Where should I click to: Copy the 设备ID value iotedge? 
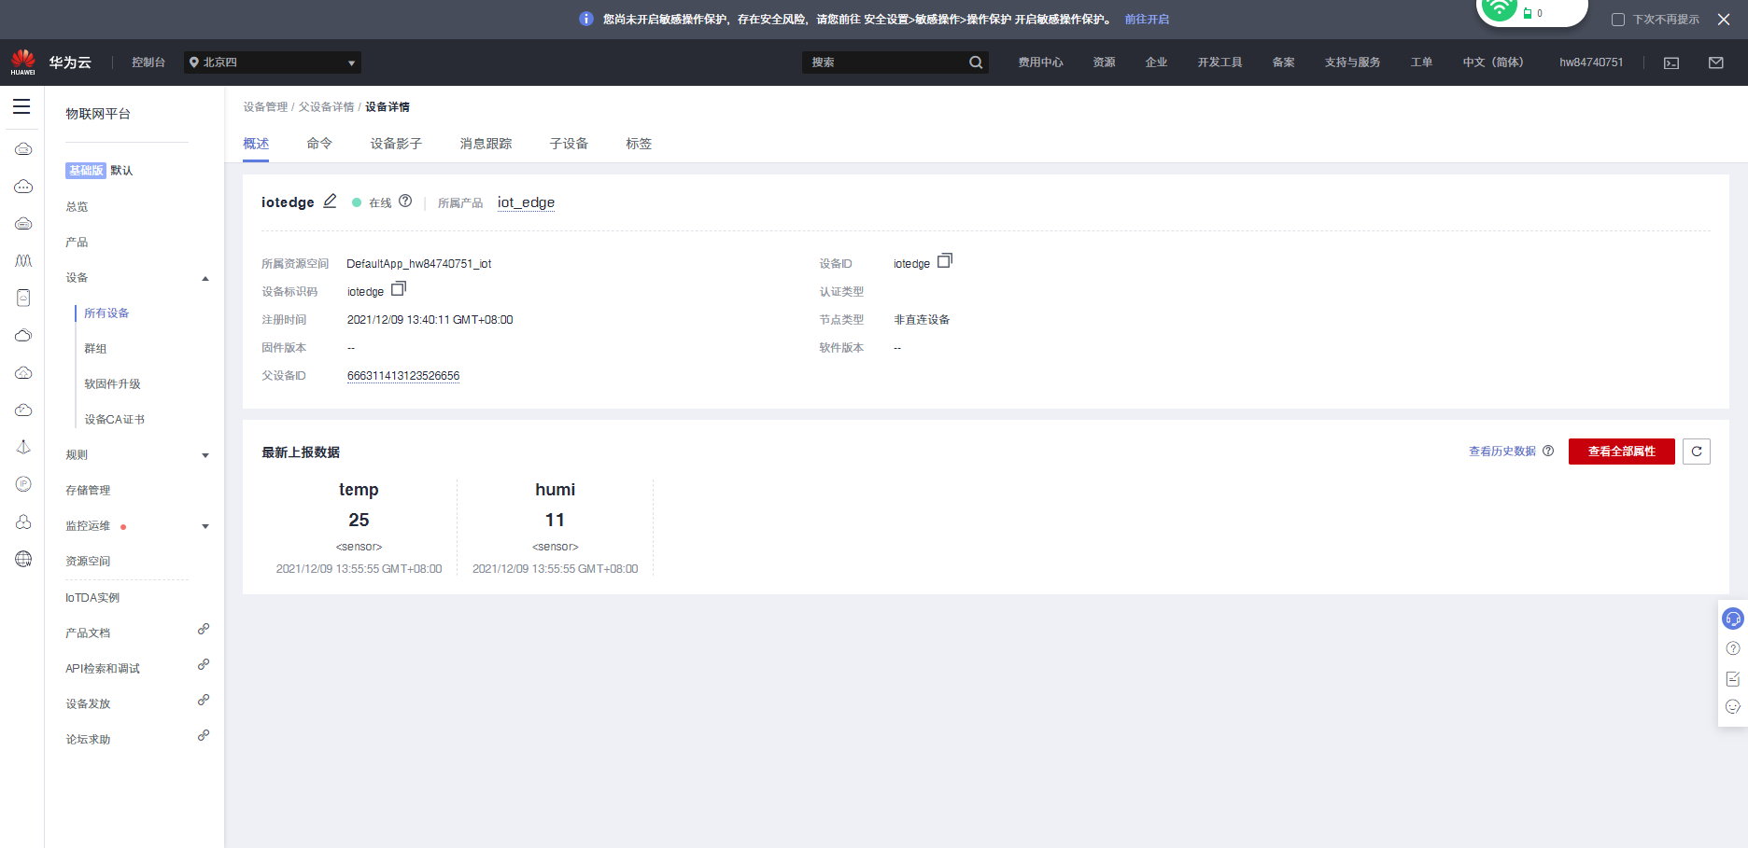(945, 261)
